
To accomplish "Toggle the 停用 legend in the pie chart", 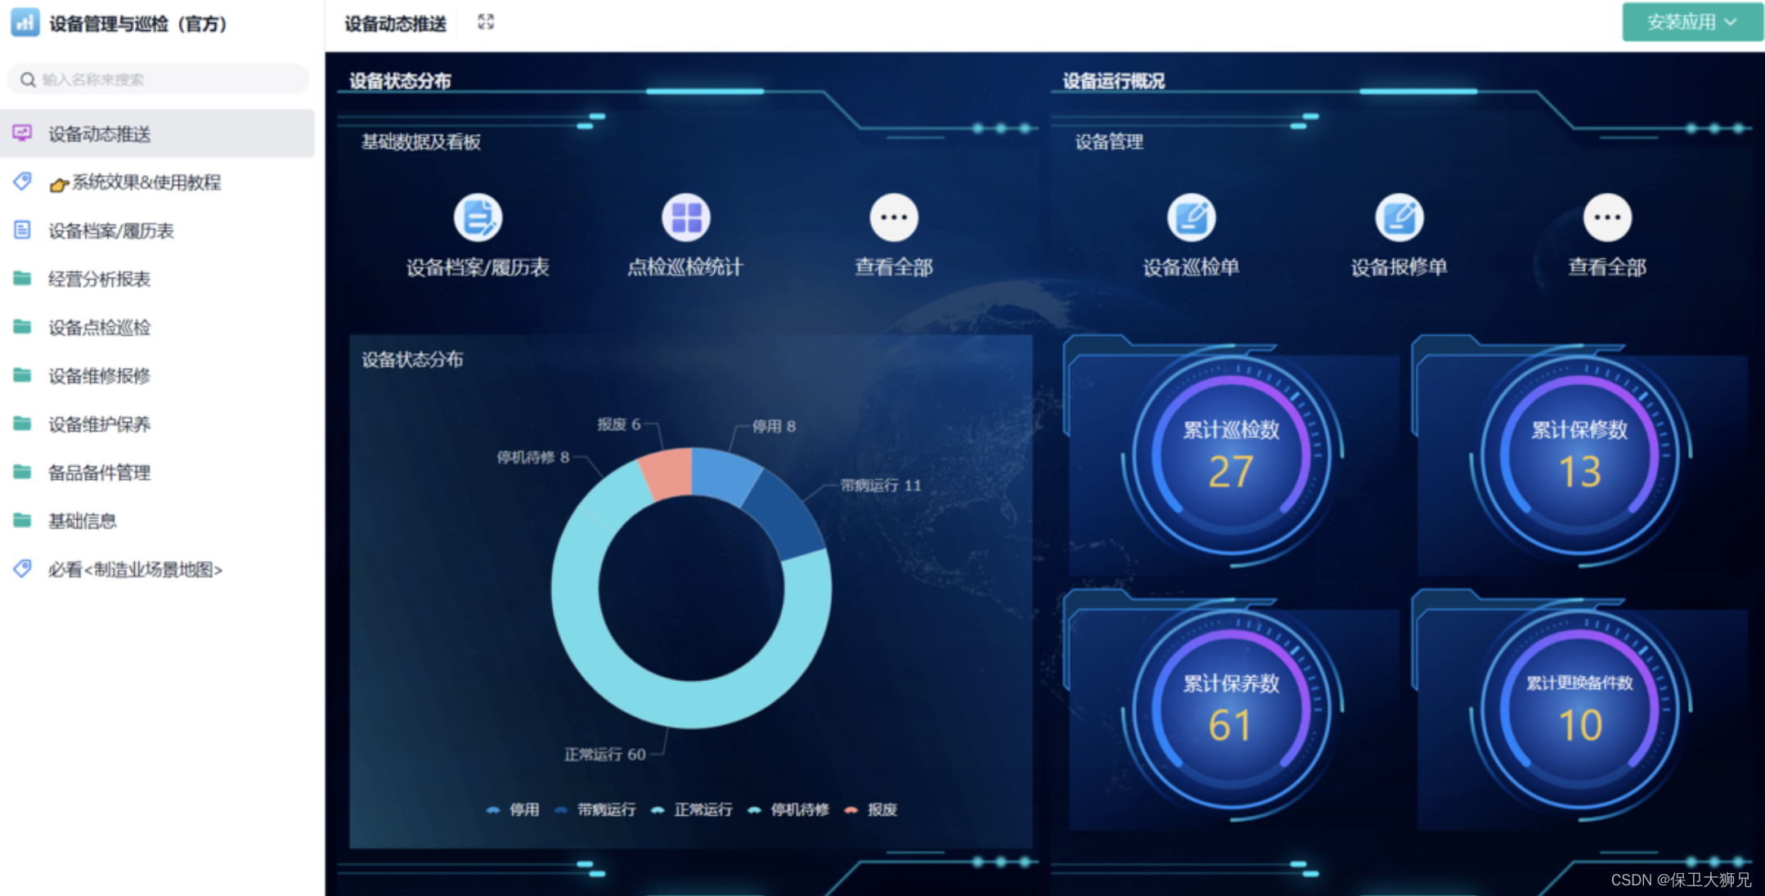I will click(x=514, y=809).
